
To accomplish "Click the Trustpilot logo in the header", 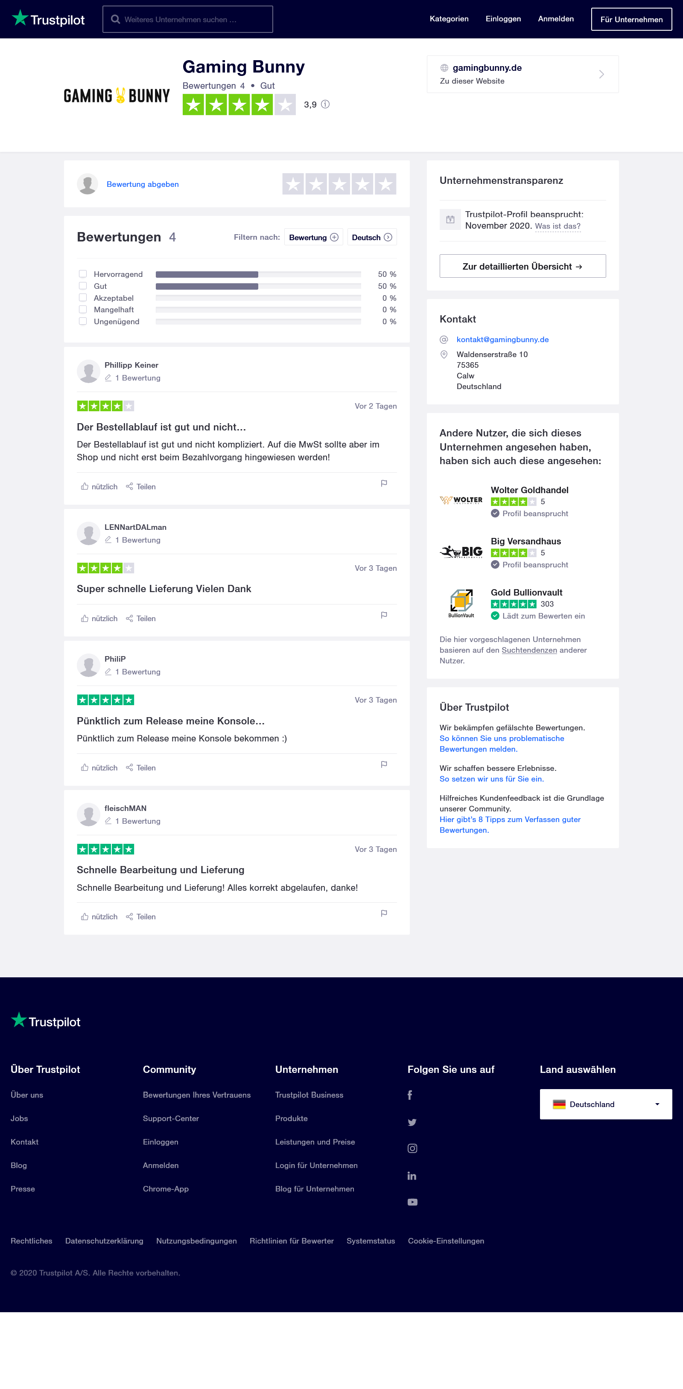I will point(49,19).
